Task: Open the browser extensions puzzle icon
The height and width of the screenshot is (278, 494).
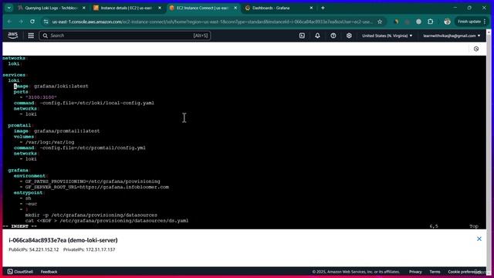Action: (x=431, y=22)
